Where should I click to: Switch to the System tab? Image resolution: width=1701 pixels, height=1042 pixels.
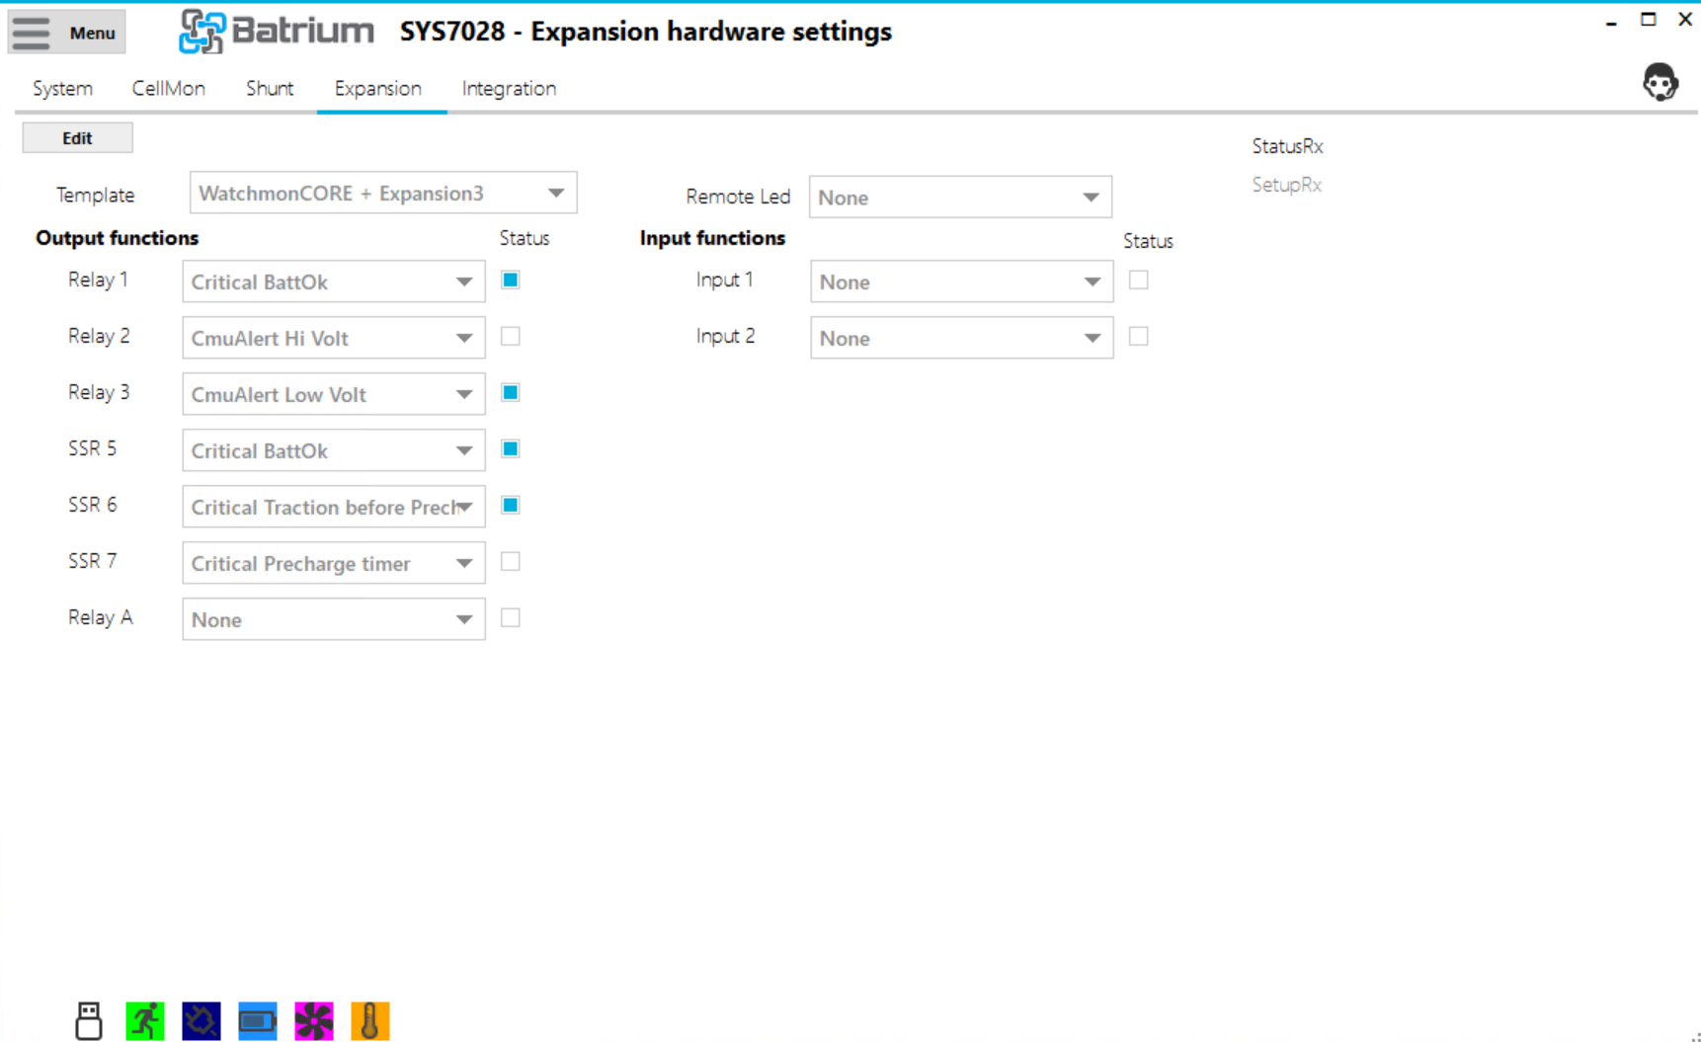pyautogui.click(x=62, y=88)
